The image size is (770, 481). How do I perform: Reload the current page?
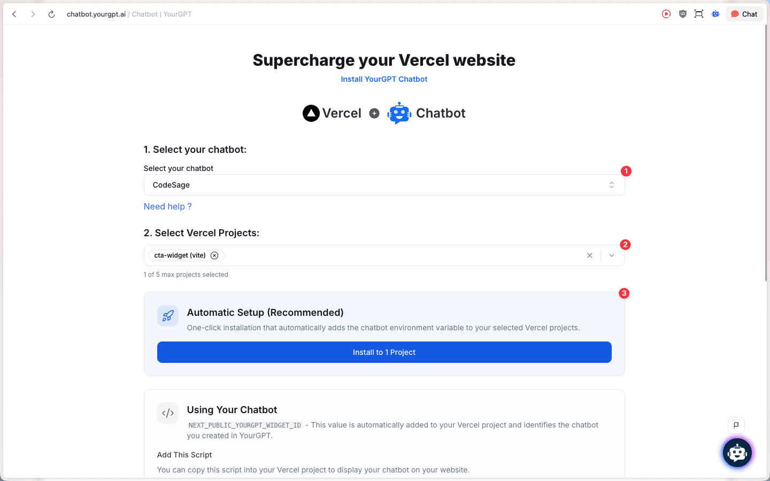(51, 14)
